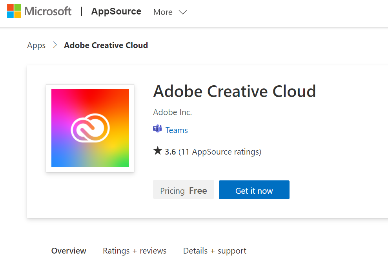
Task: Click the 3.6 rating score
Action: click(170, 151)
